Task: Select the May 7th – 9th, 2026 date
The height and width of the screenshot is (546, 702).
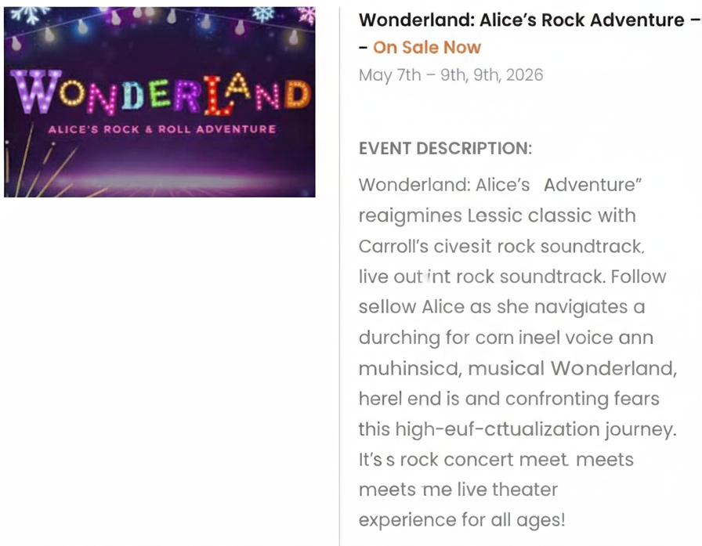Action: (451, 75)
